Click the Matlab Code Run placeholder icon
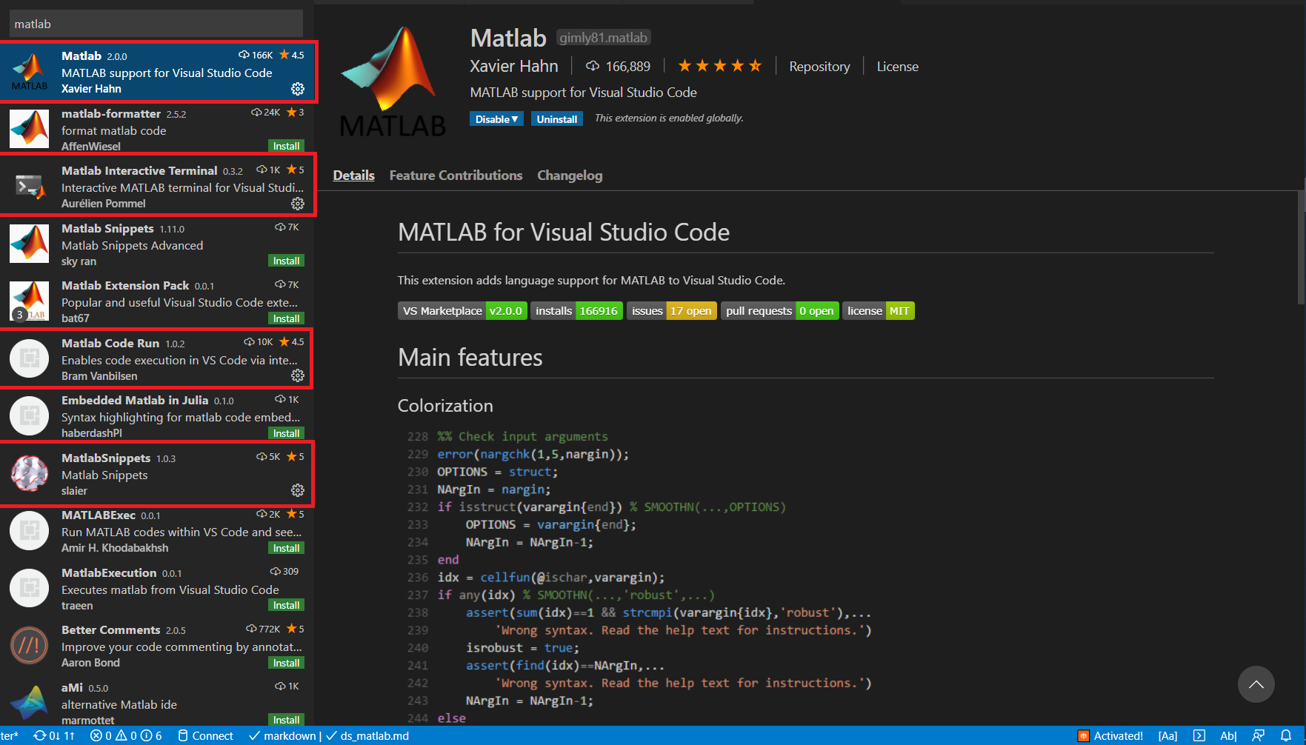Image resolution: width=1306 pixels, height=745 pixels. [x=30, y=358]
